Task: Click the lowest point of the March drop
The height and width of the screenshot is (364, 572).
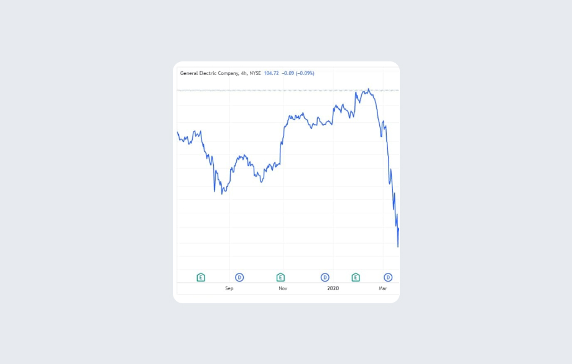Action: 398,247
